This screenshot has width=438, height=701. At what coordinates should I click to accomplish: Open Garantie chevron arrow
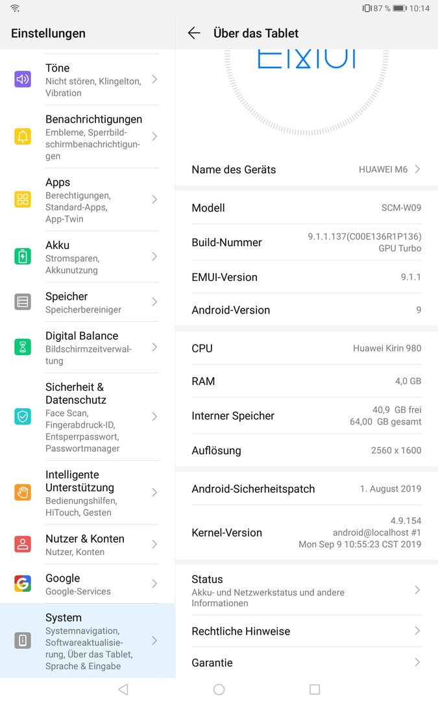pos(417,662)
